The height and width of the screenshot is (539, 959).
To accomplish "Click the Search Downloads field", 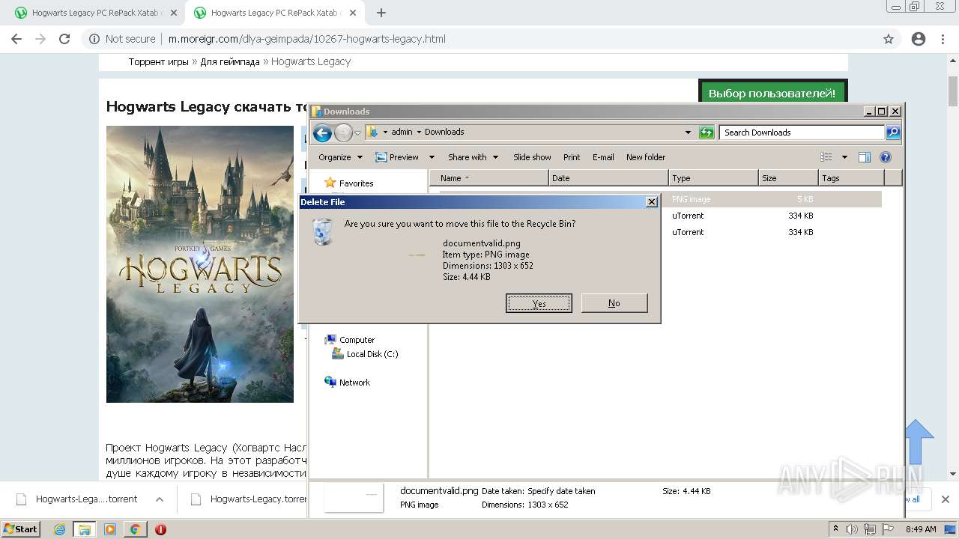I will tap(802, 133).
